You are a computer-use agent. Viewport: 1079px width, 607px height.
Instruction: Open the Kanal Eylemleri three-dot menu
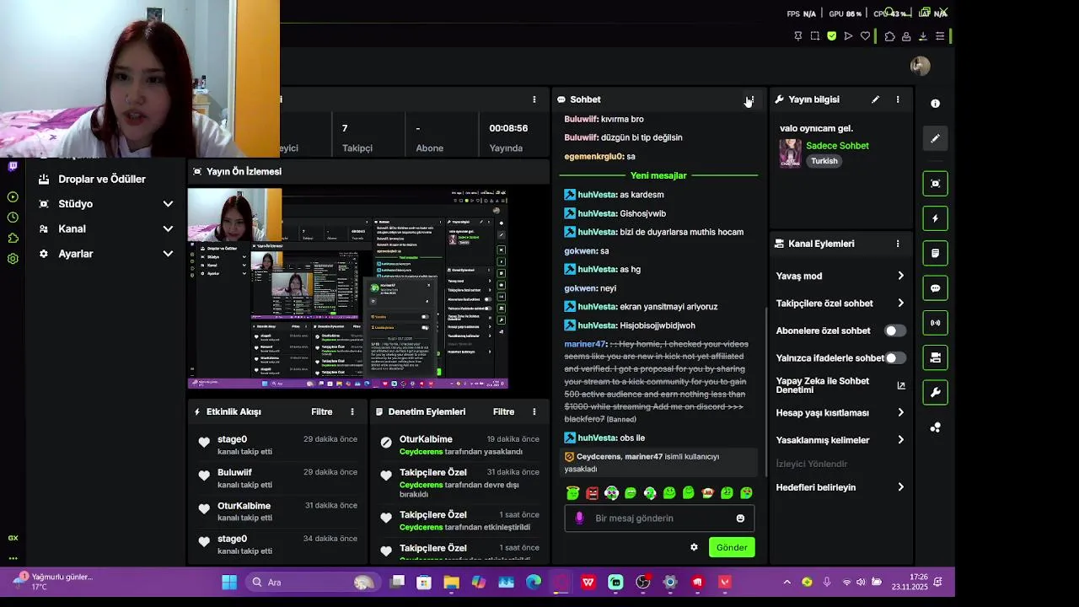click(898, 244)
